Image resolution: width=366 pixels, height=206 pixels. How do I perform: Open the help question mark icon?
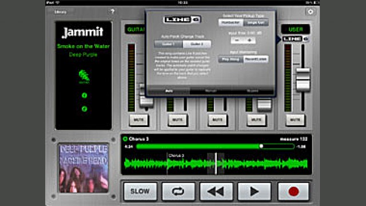click(x=112, y=11)
